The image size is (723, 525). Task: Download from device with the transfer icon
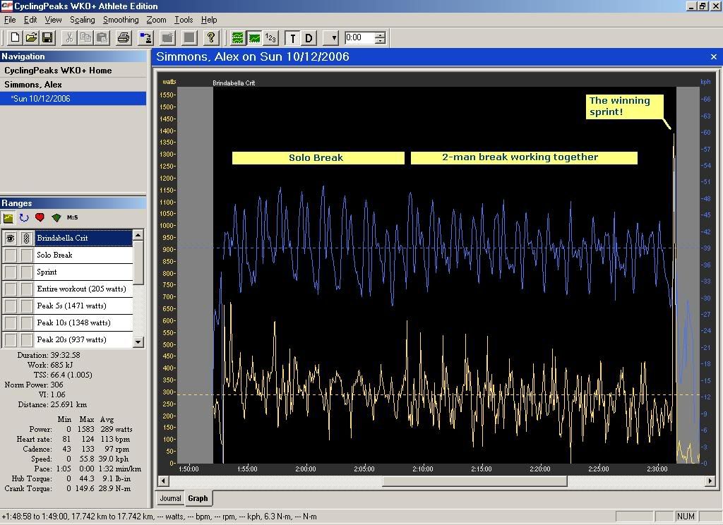[145, 38]
